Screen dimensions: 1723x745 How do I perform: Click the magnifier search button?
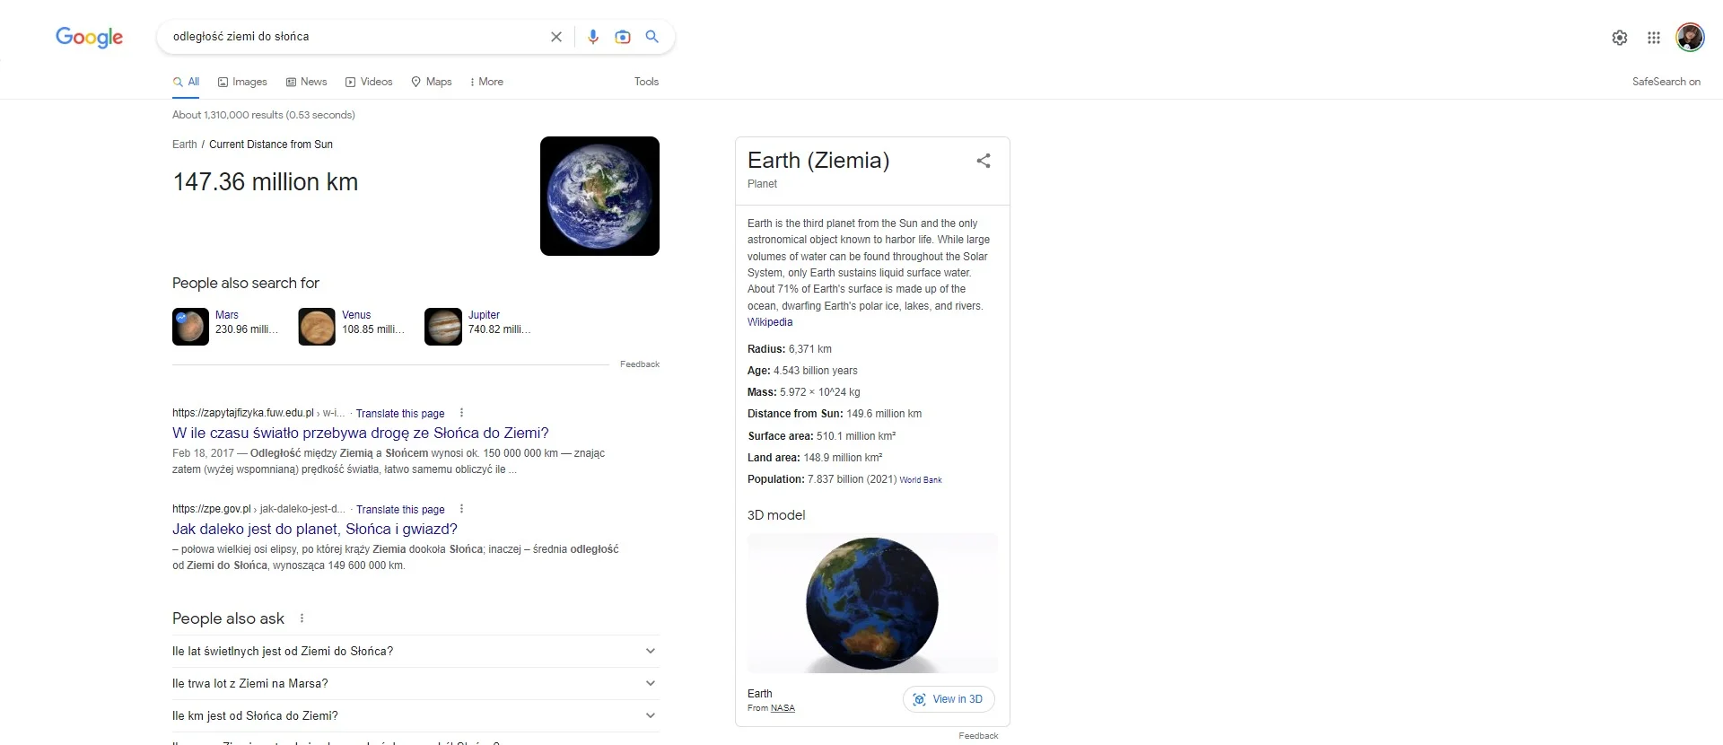[652, 37]
